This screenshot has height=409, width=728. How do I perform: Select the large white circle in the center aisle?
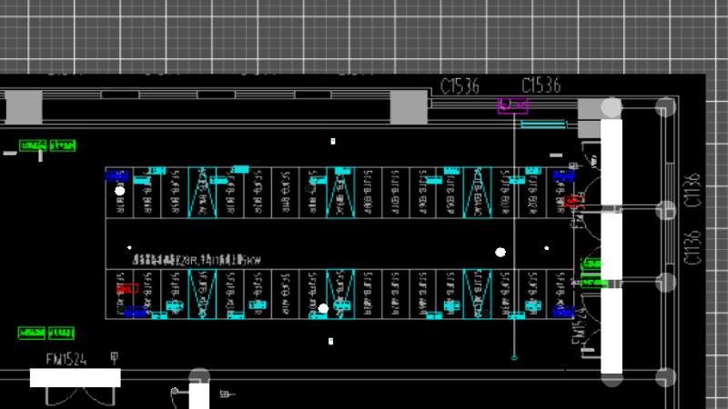(x=500, y=252)
